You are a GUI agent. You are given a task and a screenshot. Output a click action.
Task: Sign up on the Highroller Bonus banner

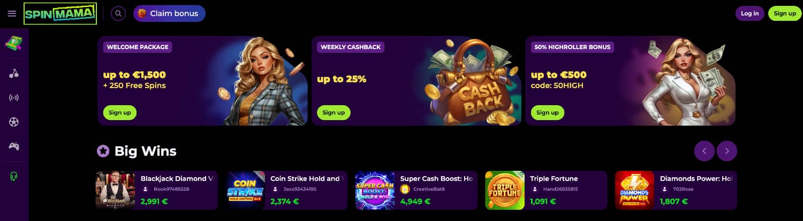(548, 113)
